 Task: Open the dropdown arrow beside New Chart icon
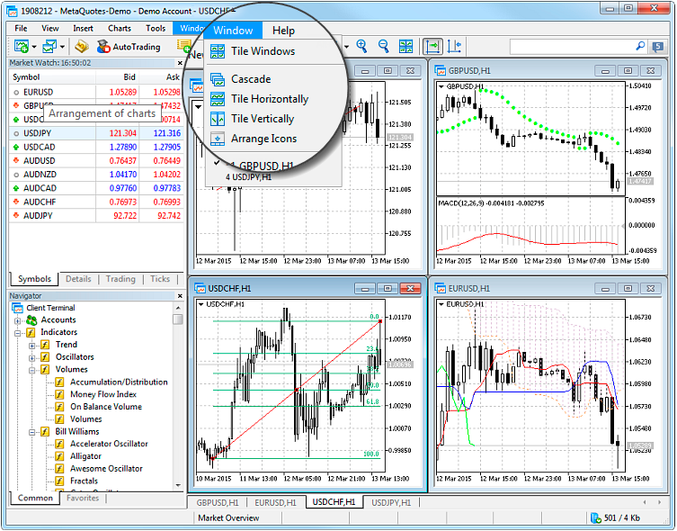point(33,47)
